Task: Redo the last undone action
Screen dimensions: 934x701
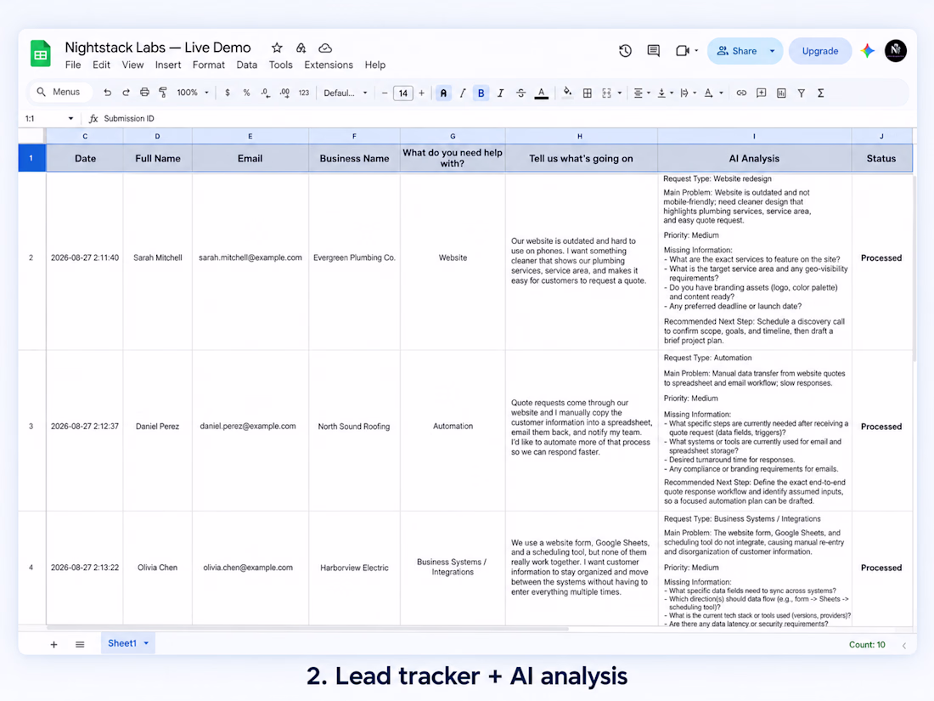Action: tap(126, 93)
